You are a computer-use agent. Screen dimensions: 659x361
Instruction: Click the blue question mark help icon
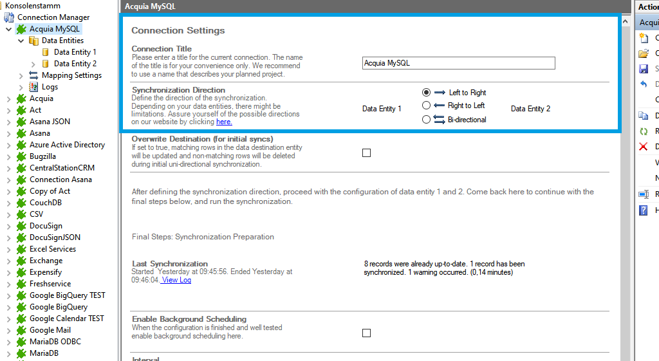pyautogui.click(x=643, y=210)
